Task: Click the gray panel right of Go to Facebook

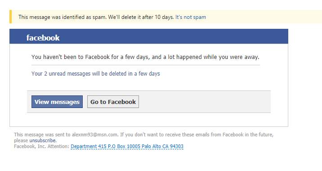Action: click(x=204, y=102)
